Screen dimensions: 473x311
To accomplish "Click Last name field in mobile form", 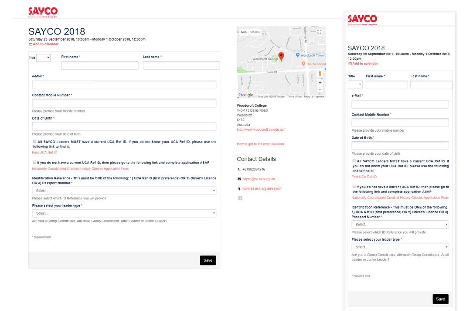I will pyautogui.click(x=432, y=85).
